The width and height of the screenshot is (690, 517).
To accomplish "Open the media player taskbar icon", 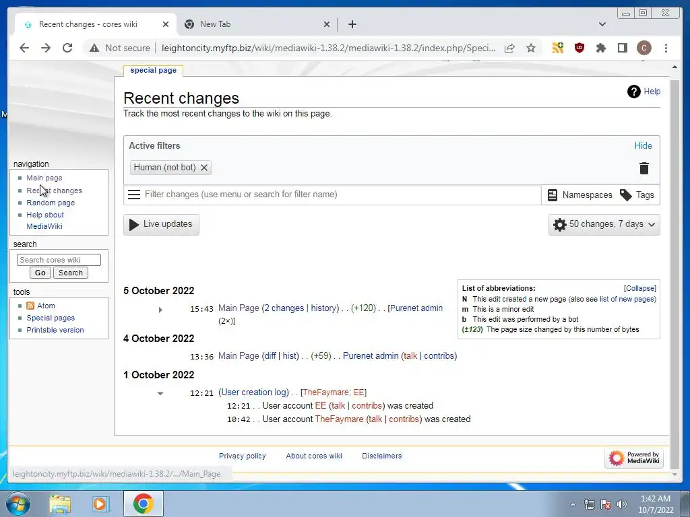I will pyautogui.click(x=100, y=504).
